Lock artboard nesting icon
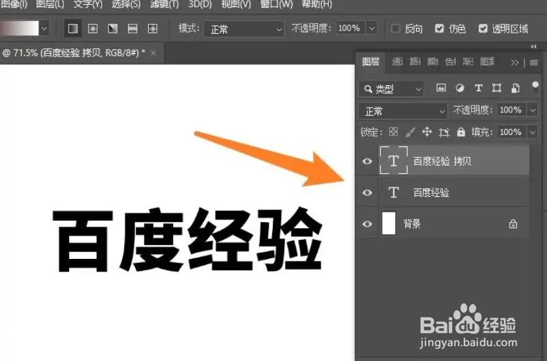Viewport: 547px width, 361px height. point(444,132)
